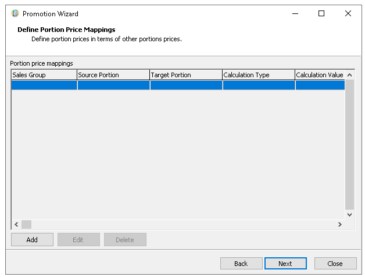
Task: Click the Promotion Wizard title bar icon
Action: click(x=15, y=14)
